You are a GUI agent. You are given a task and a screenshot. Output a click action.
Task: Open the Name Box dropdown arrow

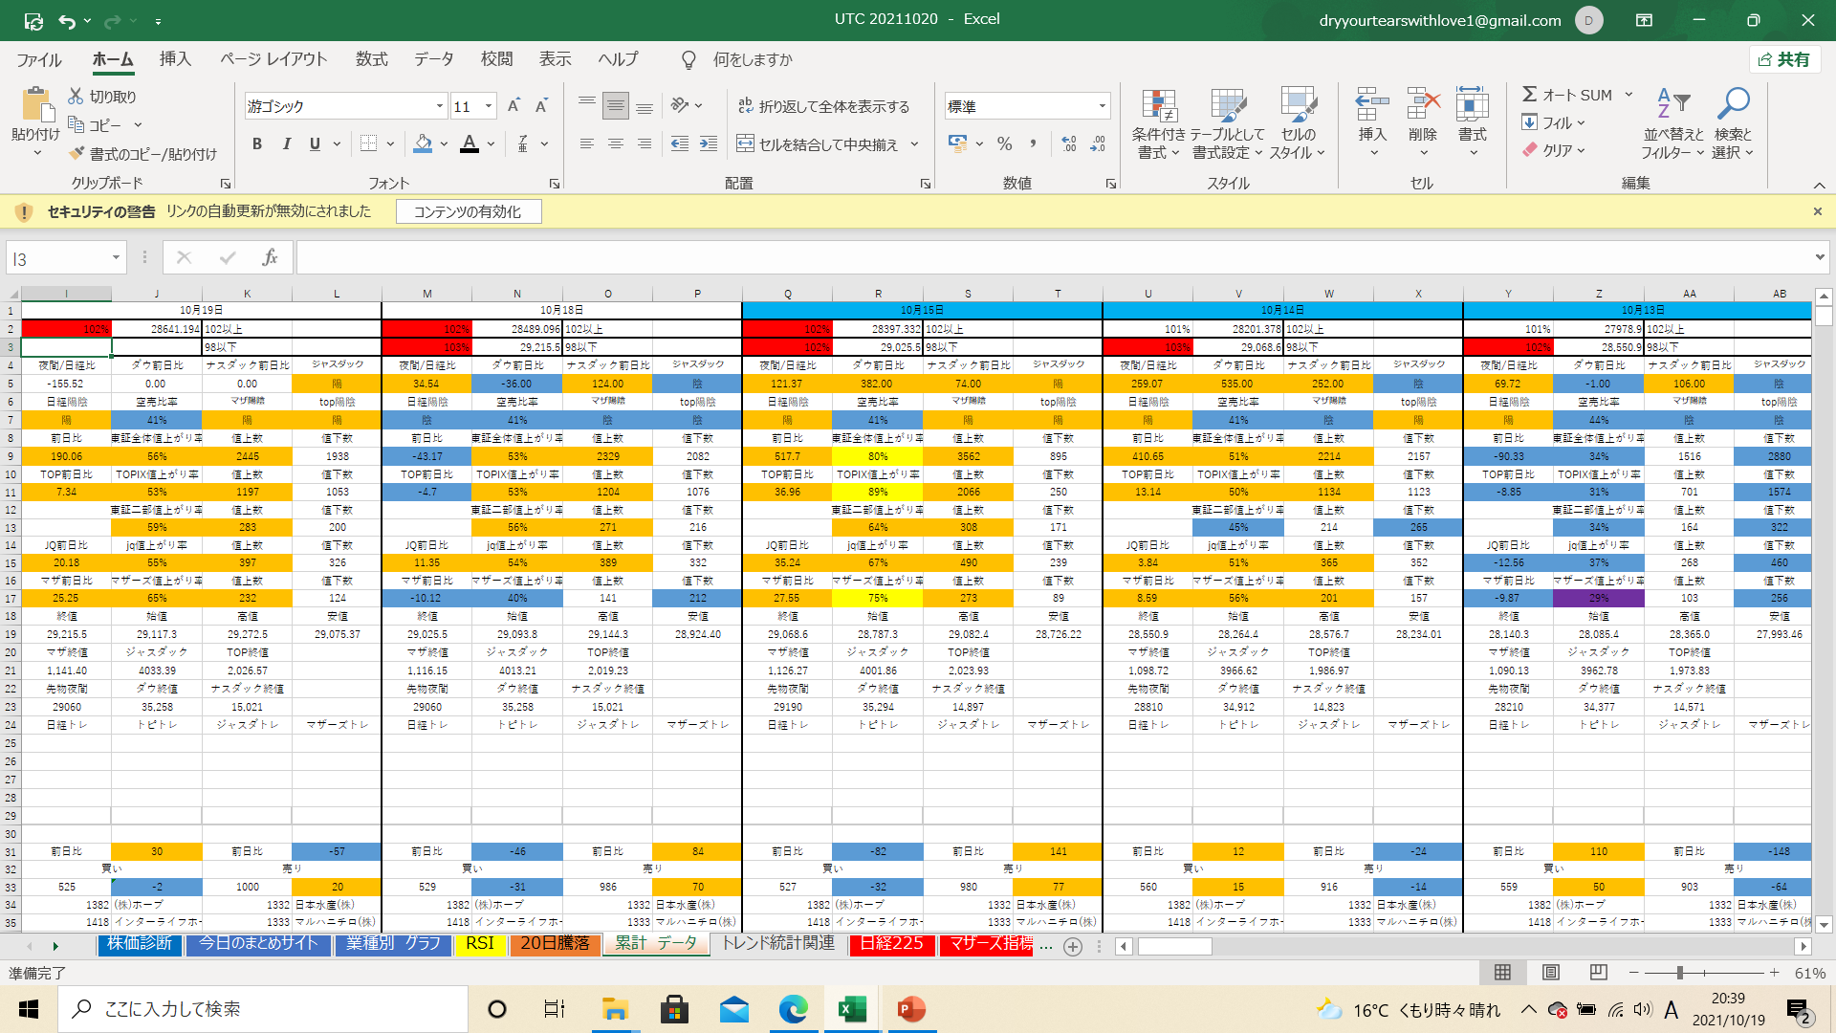click(x=116, y=257)
